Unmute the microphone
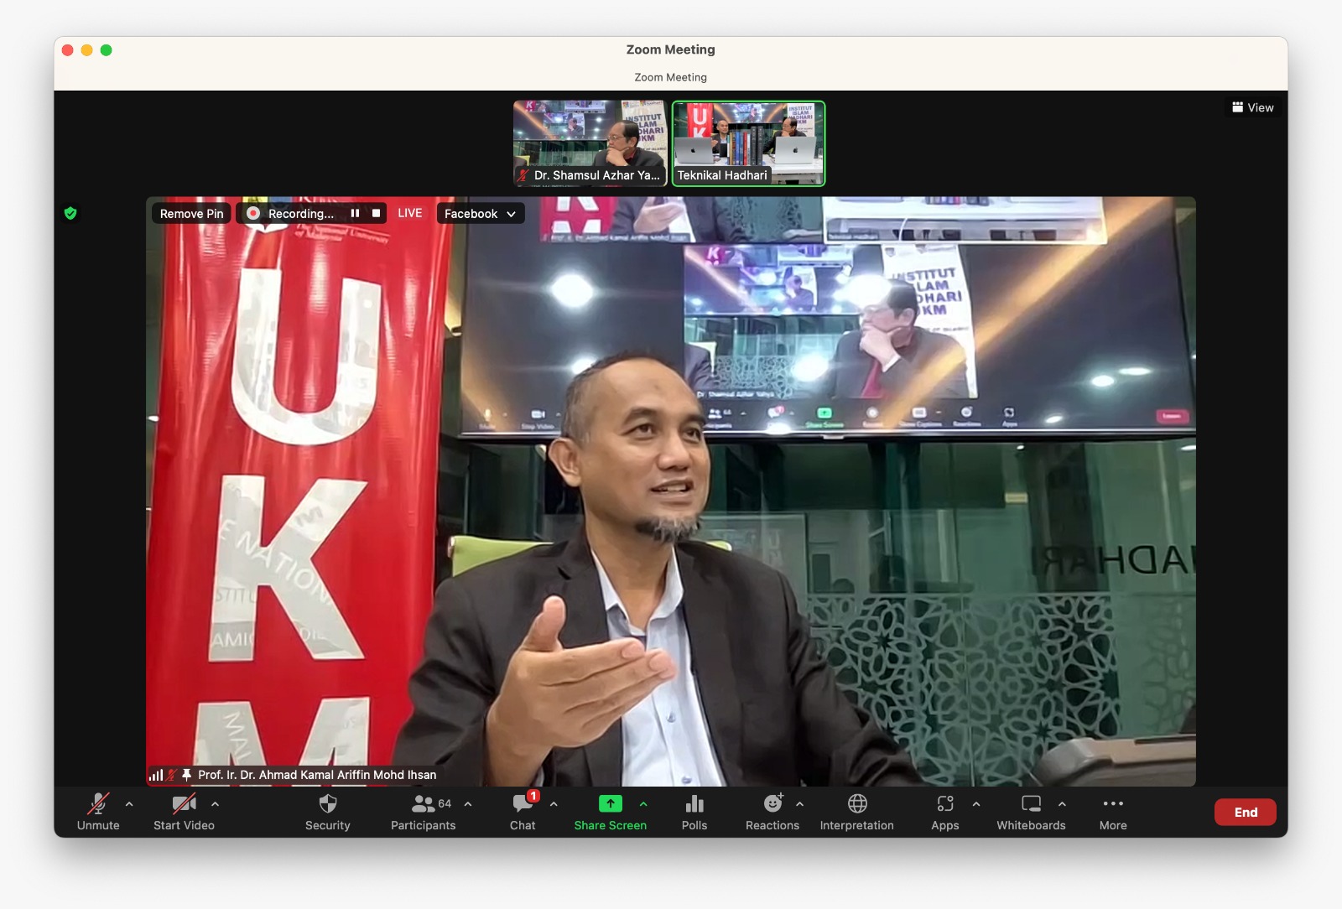This screenshot has height=909, width=1342. click(x=98, y=812)
